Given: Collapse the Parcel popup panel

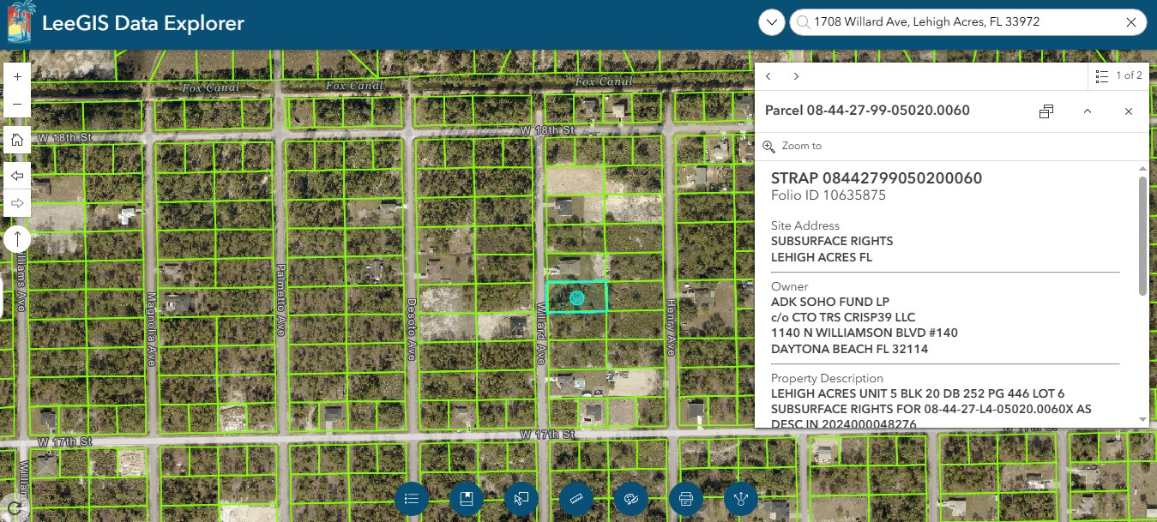Looking at the screenshot, I should 1088,111.
